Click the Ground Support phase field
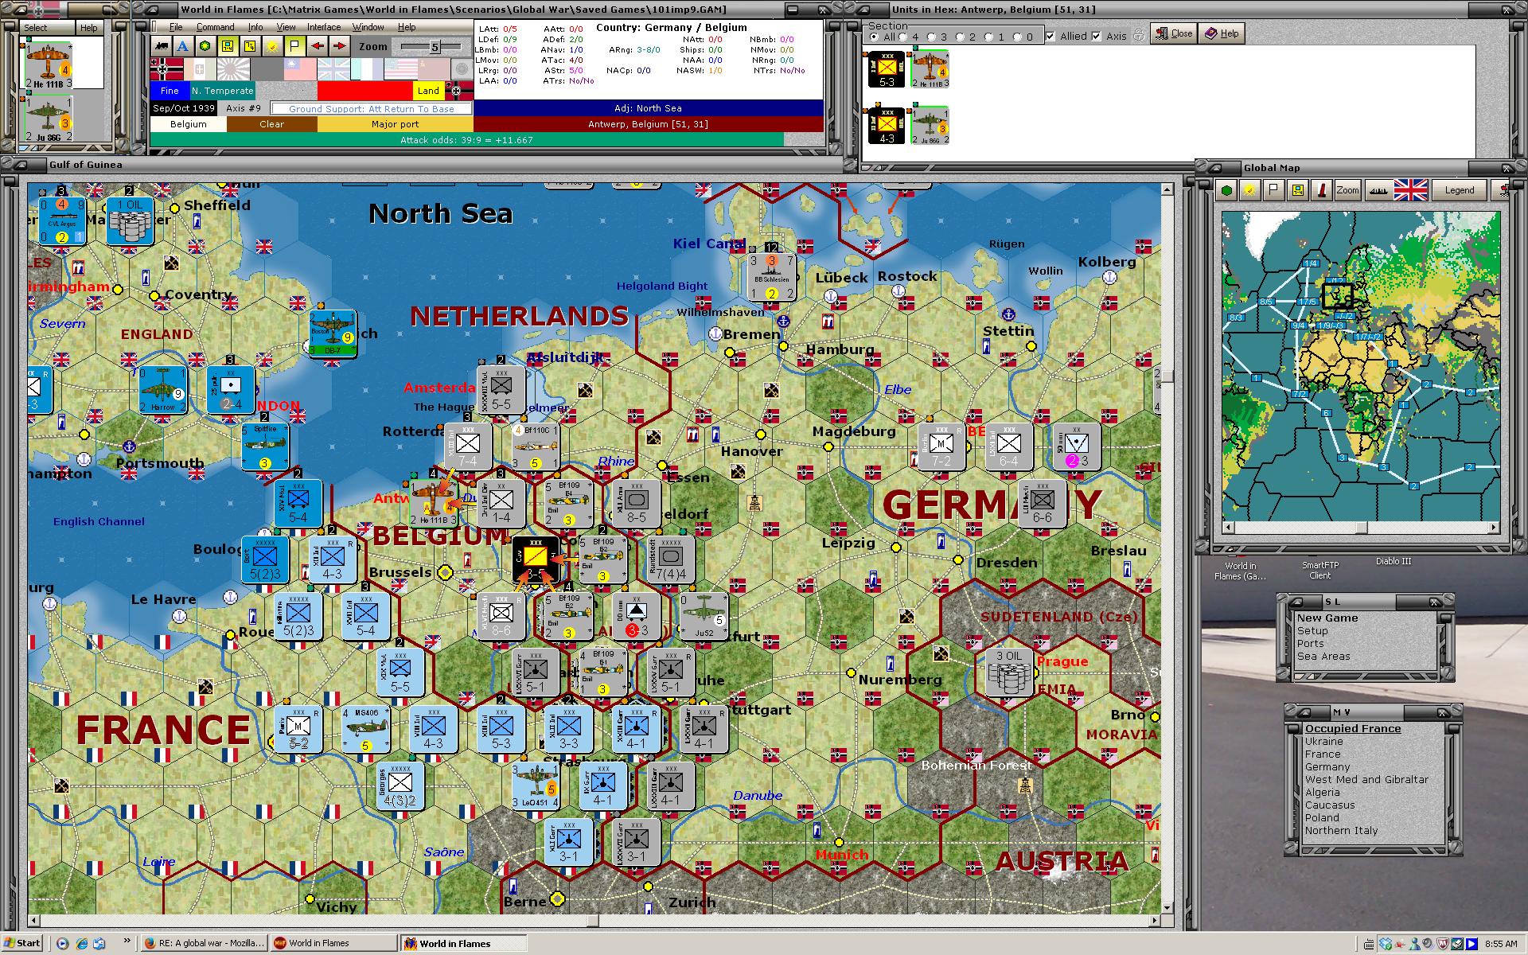Image resolution: width=1528 pixels, height=955 pixels. 371,108
